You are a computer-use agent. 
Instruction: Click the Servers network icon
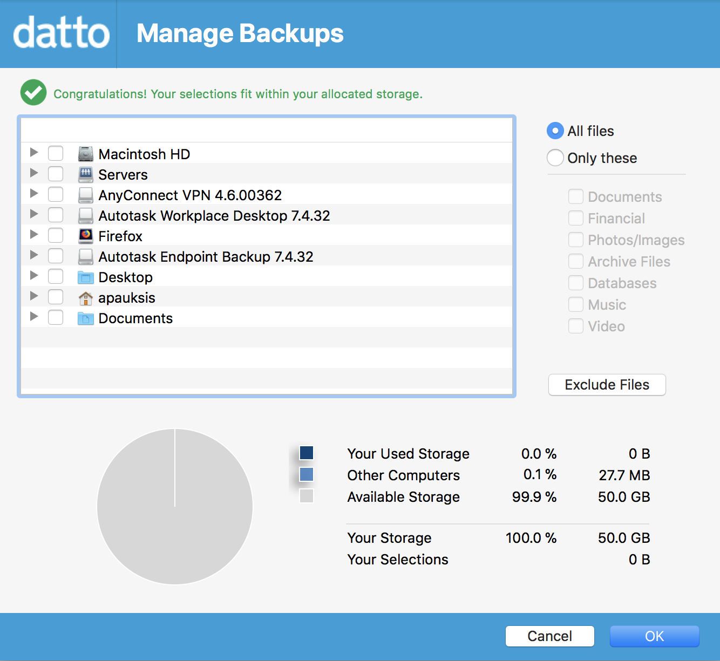click(85, 174)
